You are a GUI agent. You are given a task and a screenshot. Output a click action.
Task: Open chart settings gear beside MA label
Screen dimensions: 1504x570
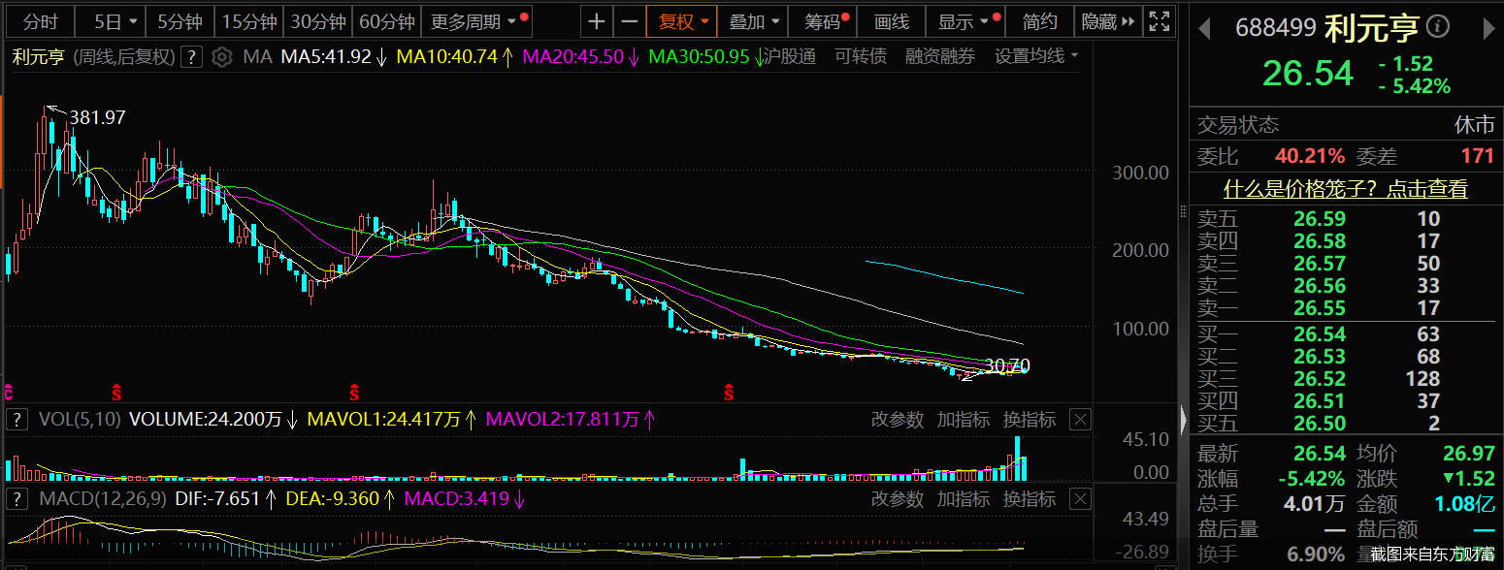[222, 57]
